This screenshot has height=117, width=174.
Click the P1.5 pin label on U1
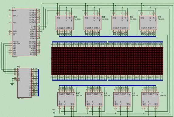coord(15,50)
